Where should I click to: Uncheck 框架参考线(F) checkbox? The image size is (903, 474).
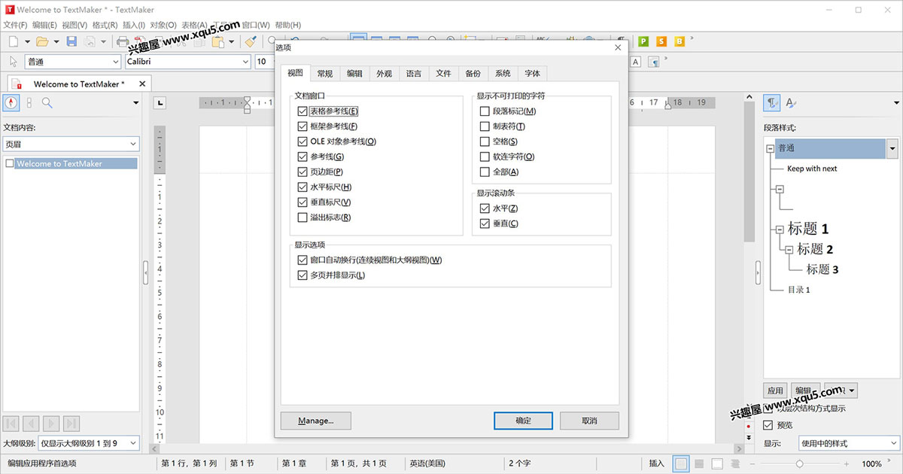click(x=303, y=126)
